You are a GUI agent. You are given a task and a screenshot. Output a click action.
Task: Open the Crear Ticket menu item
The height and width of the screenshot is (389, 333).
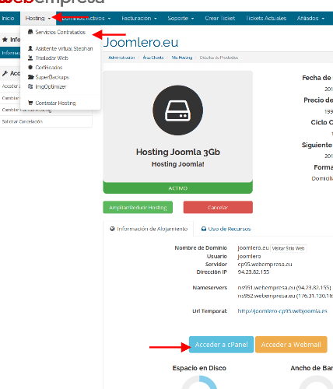220,19
